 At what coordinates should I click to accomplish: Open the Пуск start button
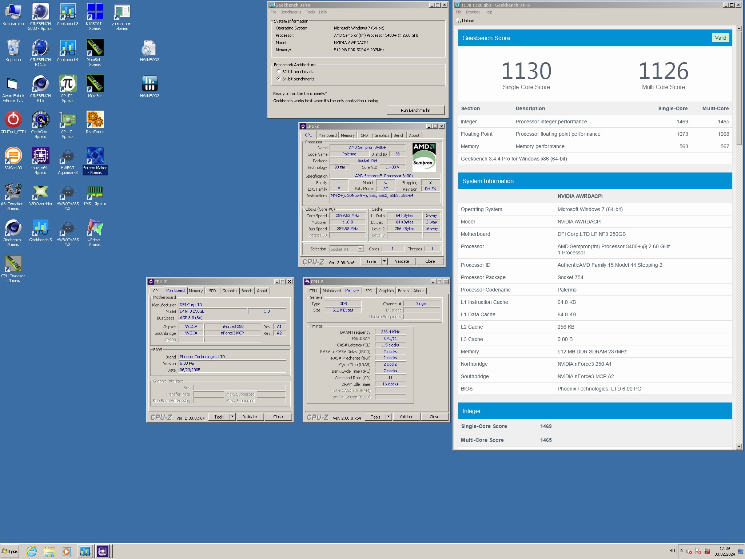click(x=10, y=551)
